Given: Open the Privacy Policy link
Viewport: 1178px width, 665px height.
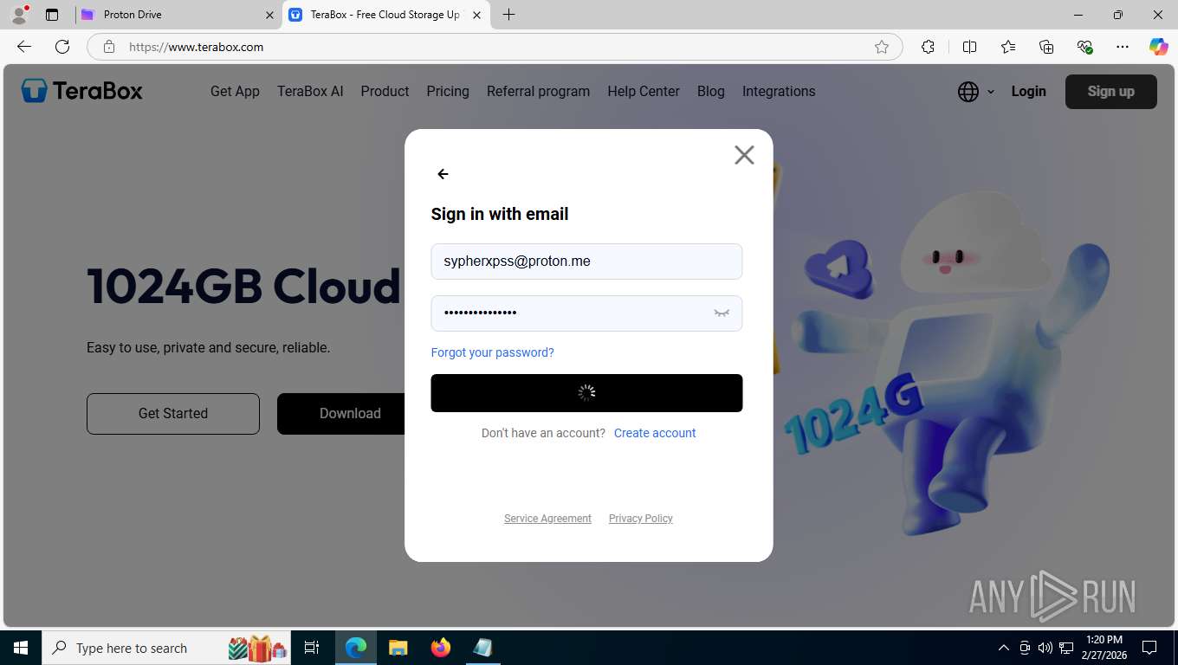Looking at the screenshot, I should (x=641, y=519).
